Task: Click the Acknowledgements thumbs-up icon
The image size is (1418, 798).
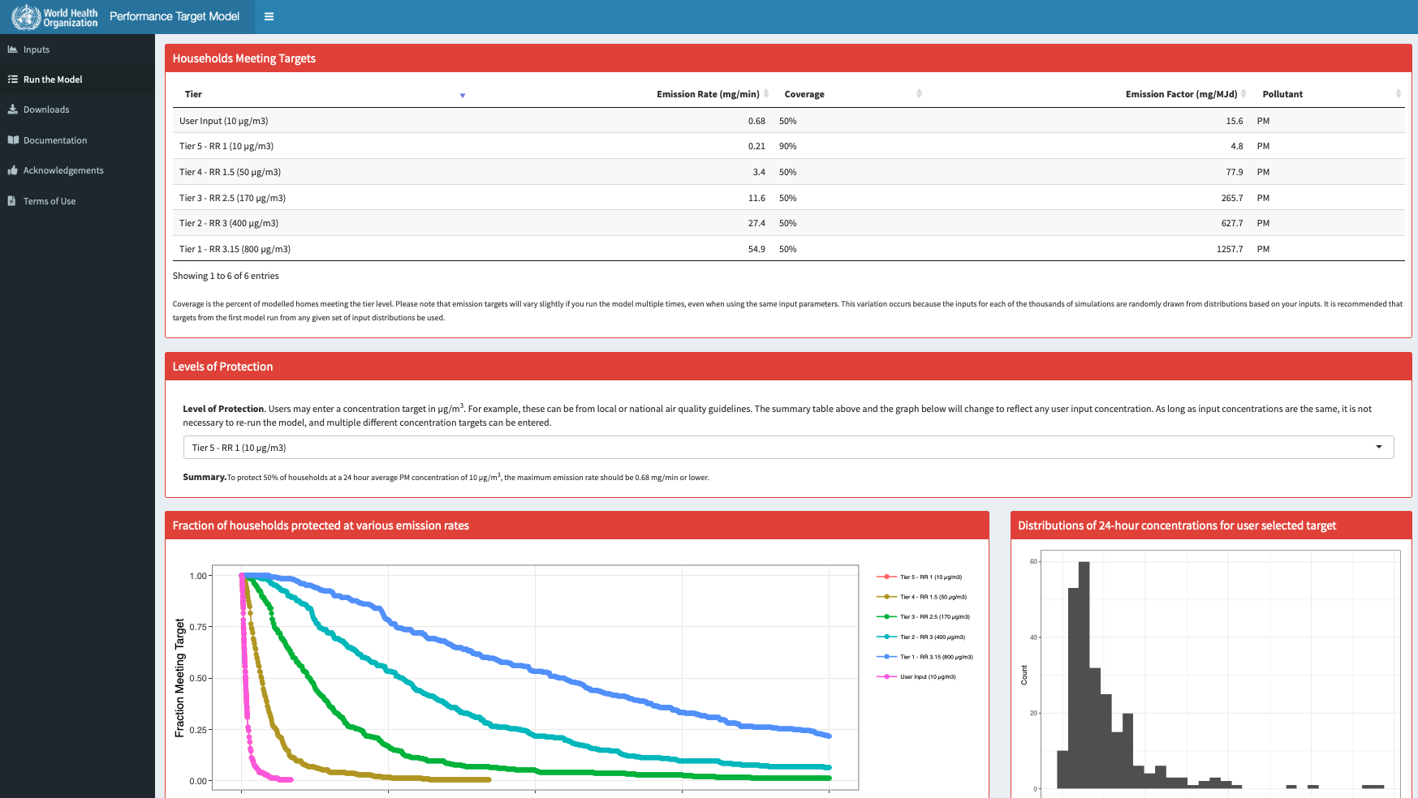Action: click(x=13, y=170)
